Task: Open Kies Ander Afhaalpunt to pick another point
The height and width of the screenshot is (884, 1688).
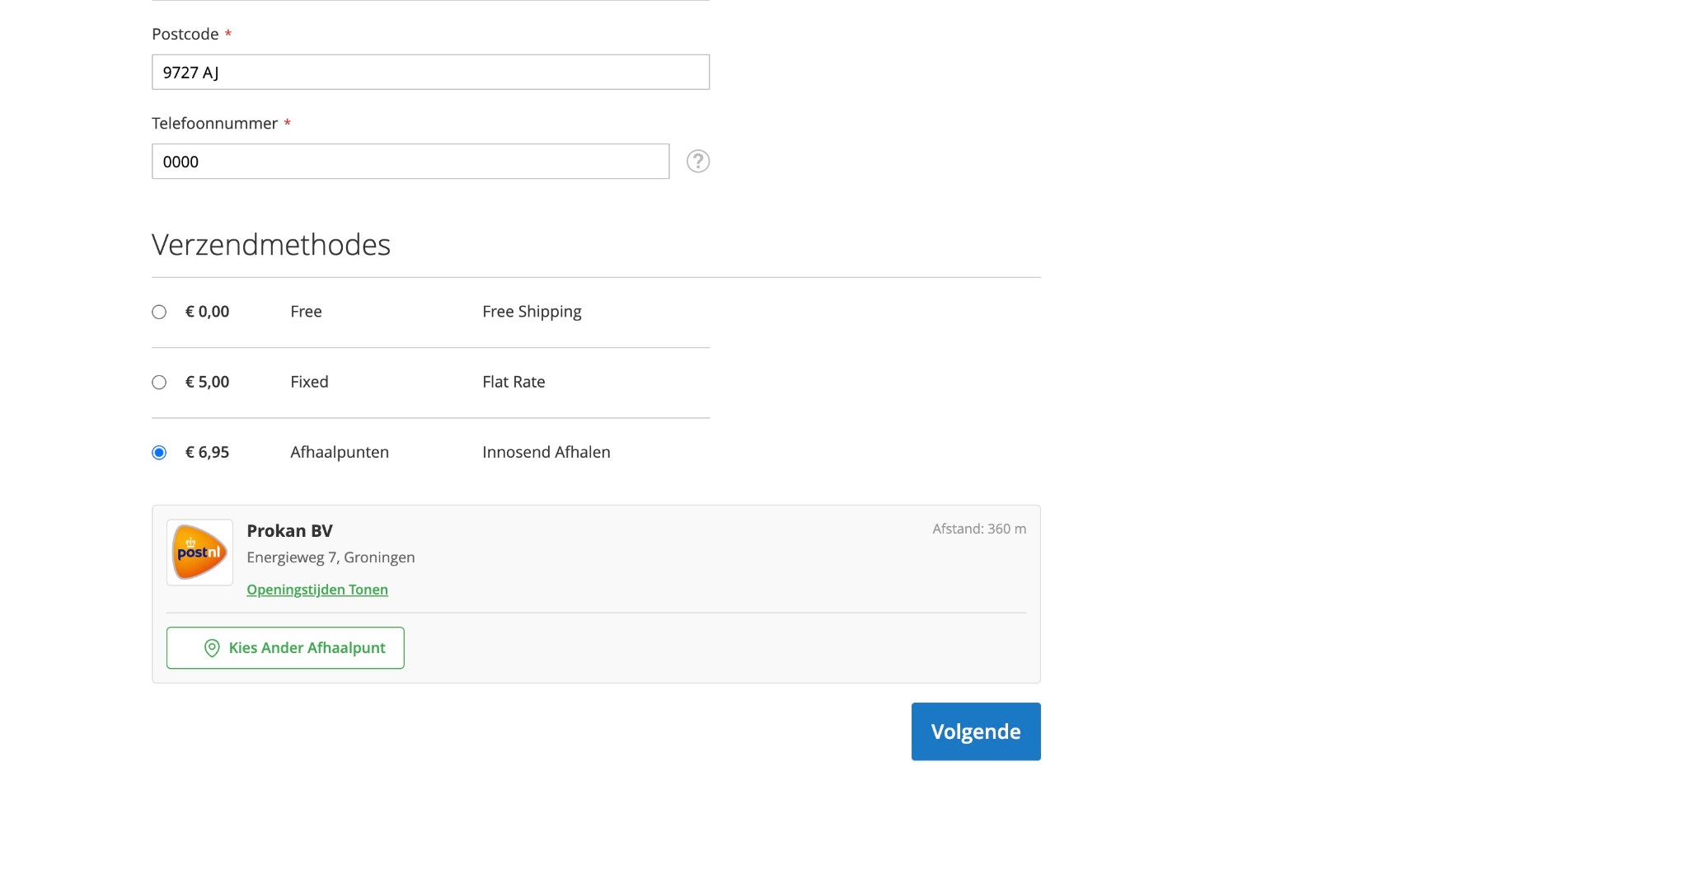Action: (x=285, y=648)
